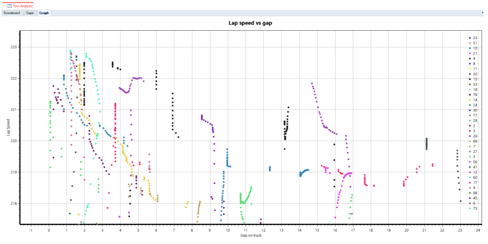Click the Gap on track axis label

coord(251,236)
